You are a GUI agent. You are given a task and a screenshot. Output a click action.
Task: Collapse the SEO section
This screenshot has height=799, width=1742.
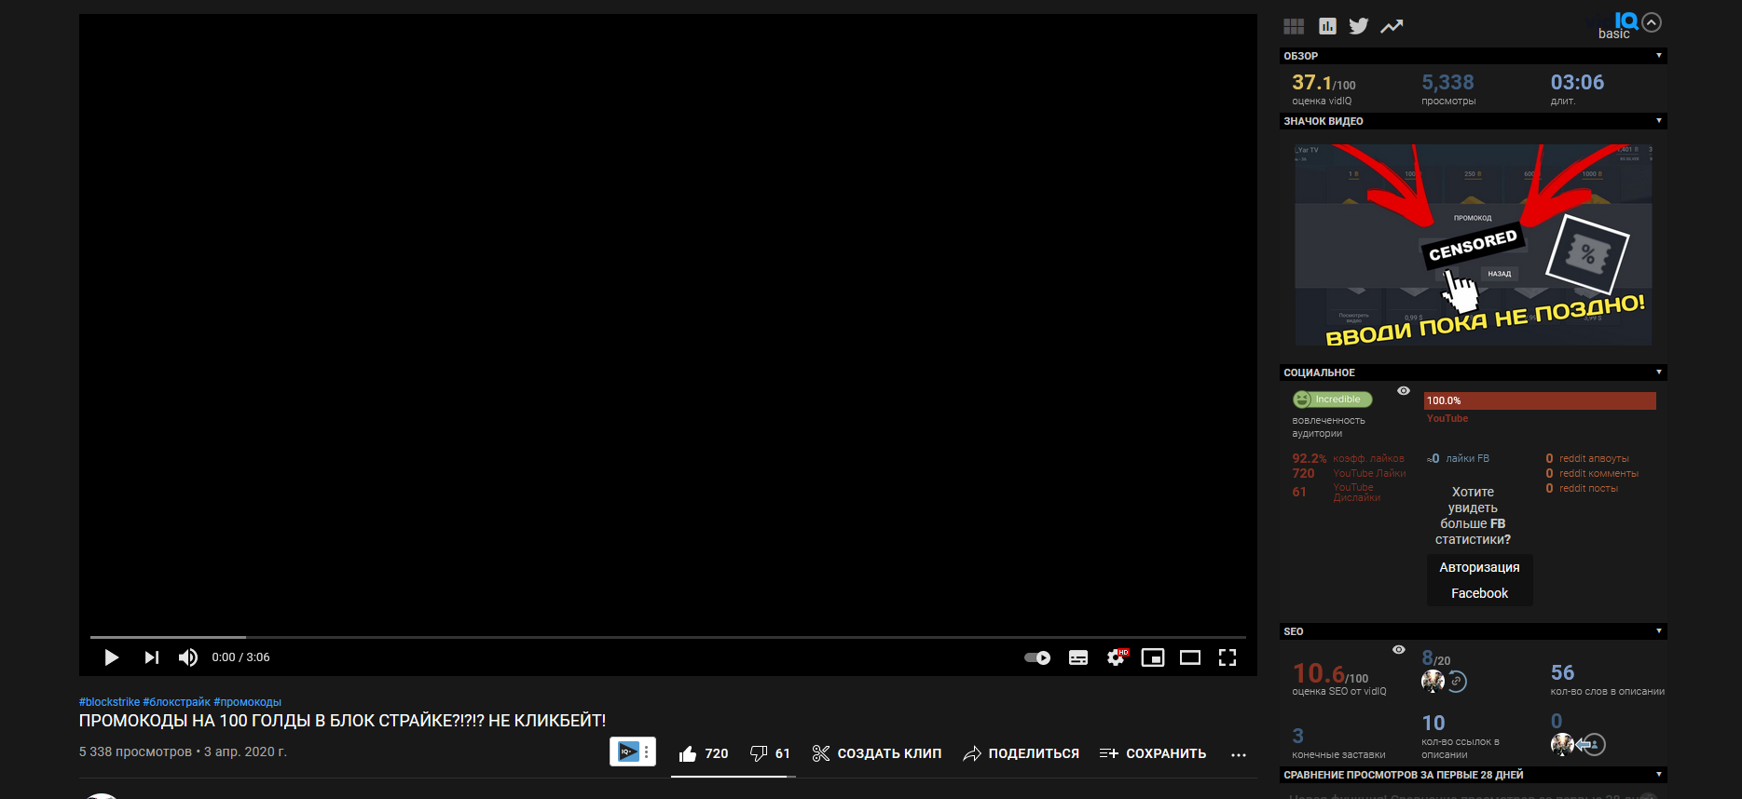coord(1658,631)
